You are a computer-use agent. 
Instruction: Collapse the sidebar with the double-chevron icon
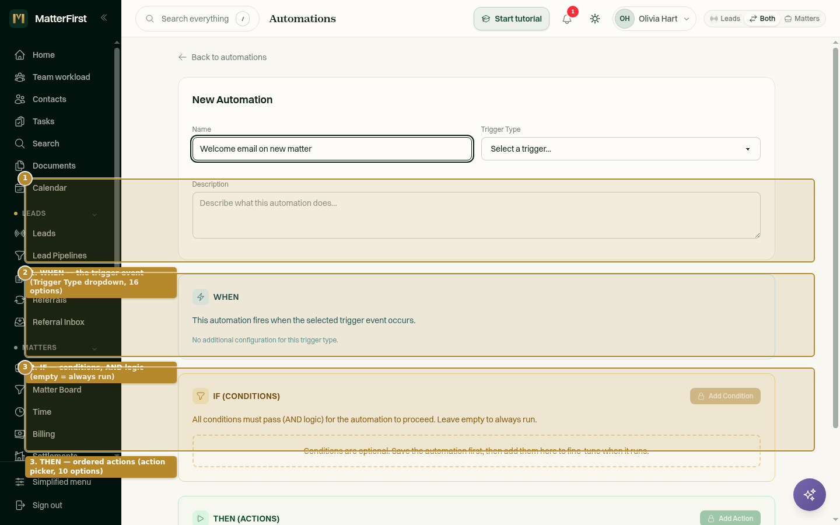(104, 18)
